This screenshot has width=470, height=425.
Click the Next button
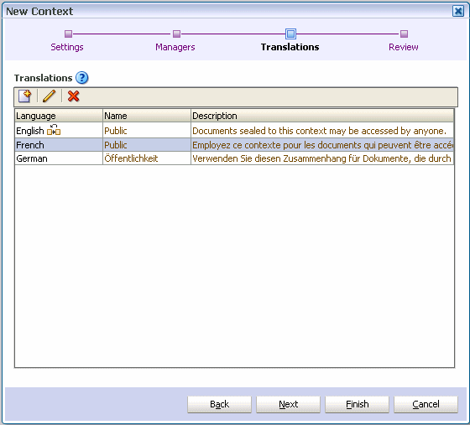click(289, 405)
